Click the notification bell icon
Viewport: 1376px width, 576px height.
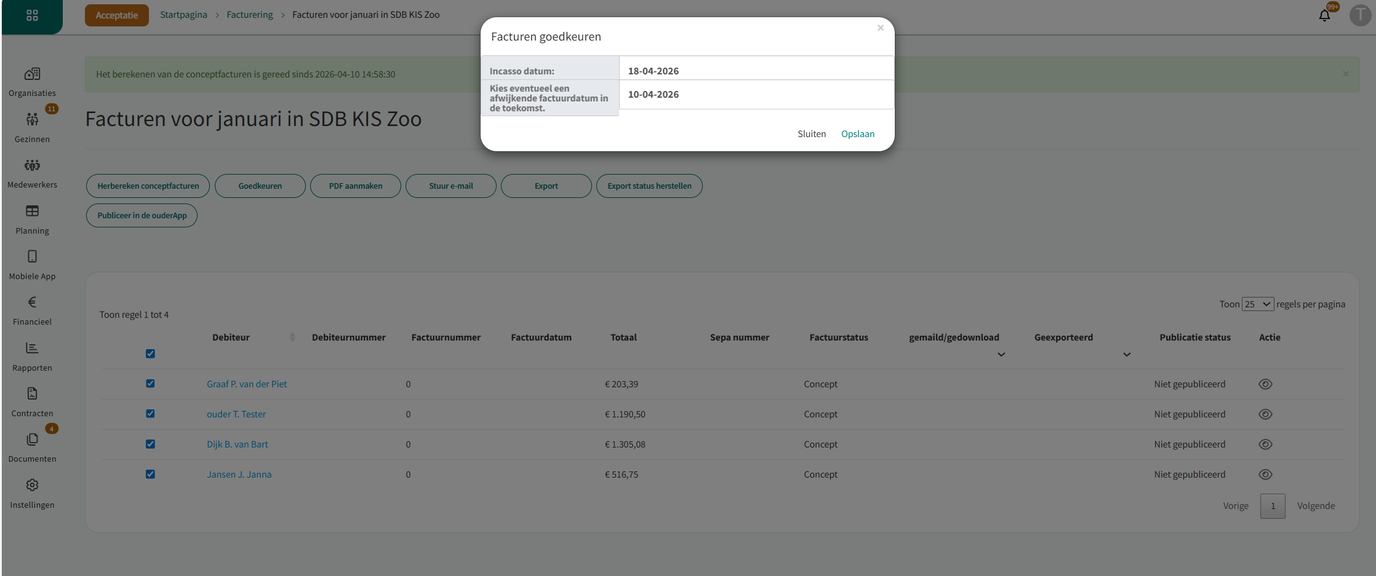point(1324,15)
